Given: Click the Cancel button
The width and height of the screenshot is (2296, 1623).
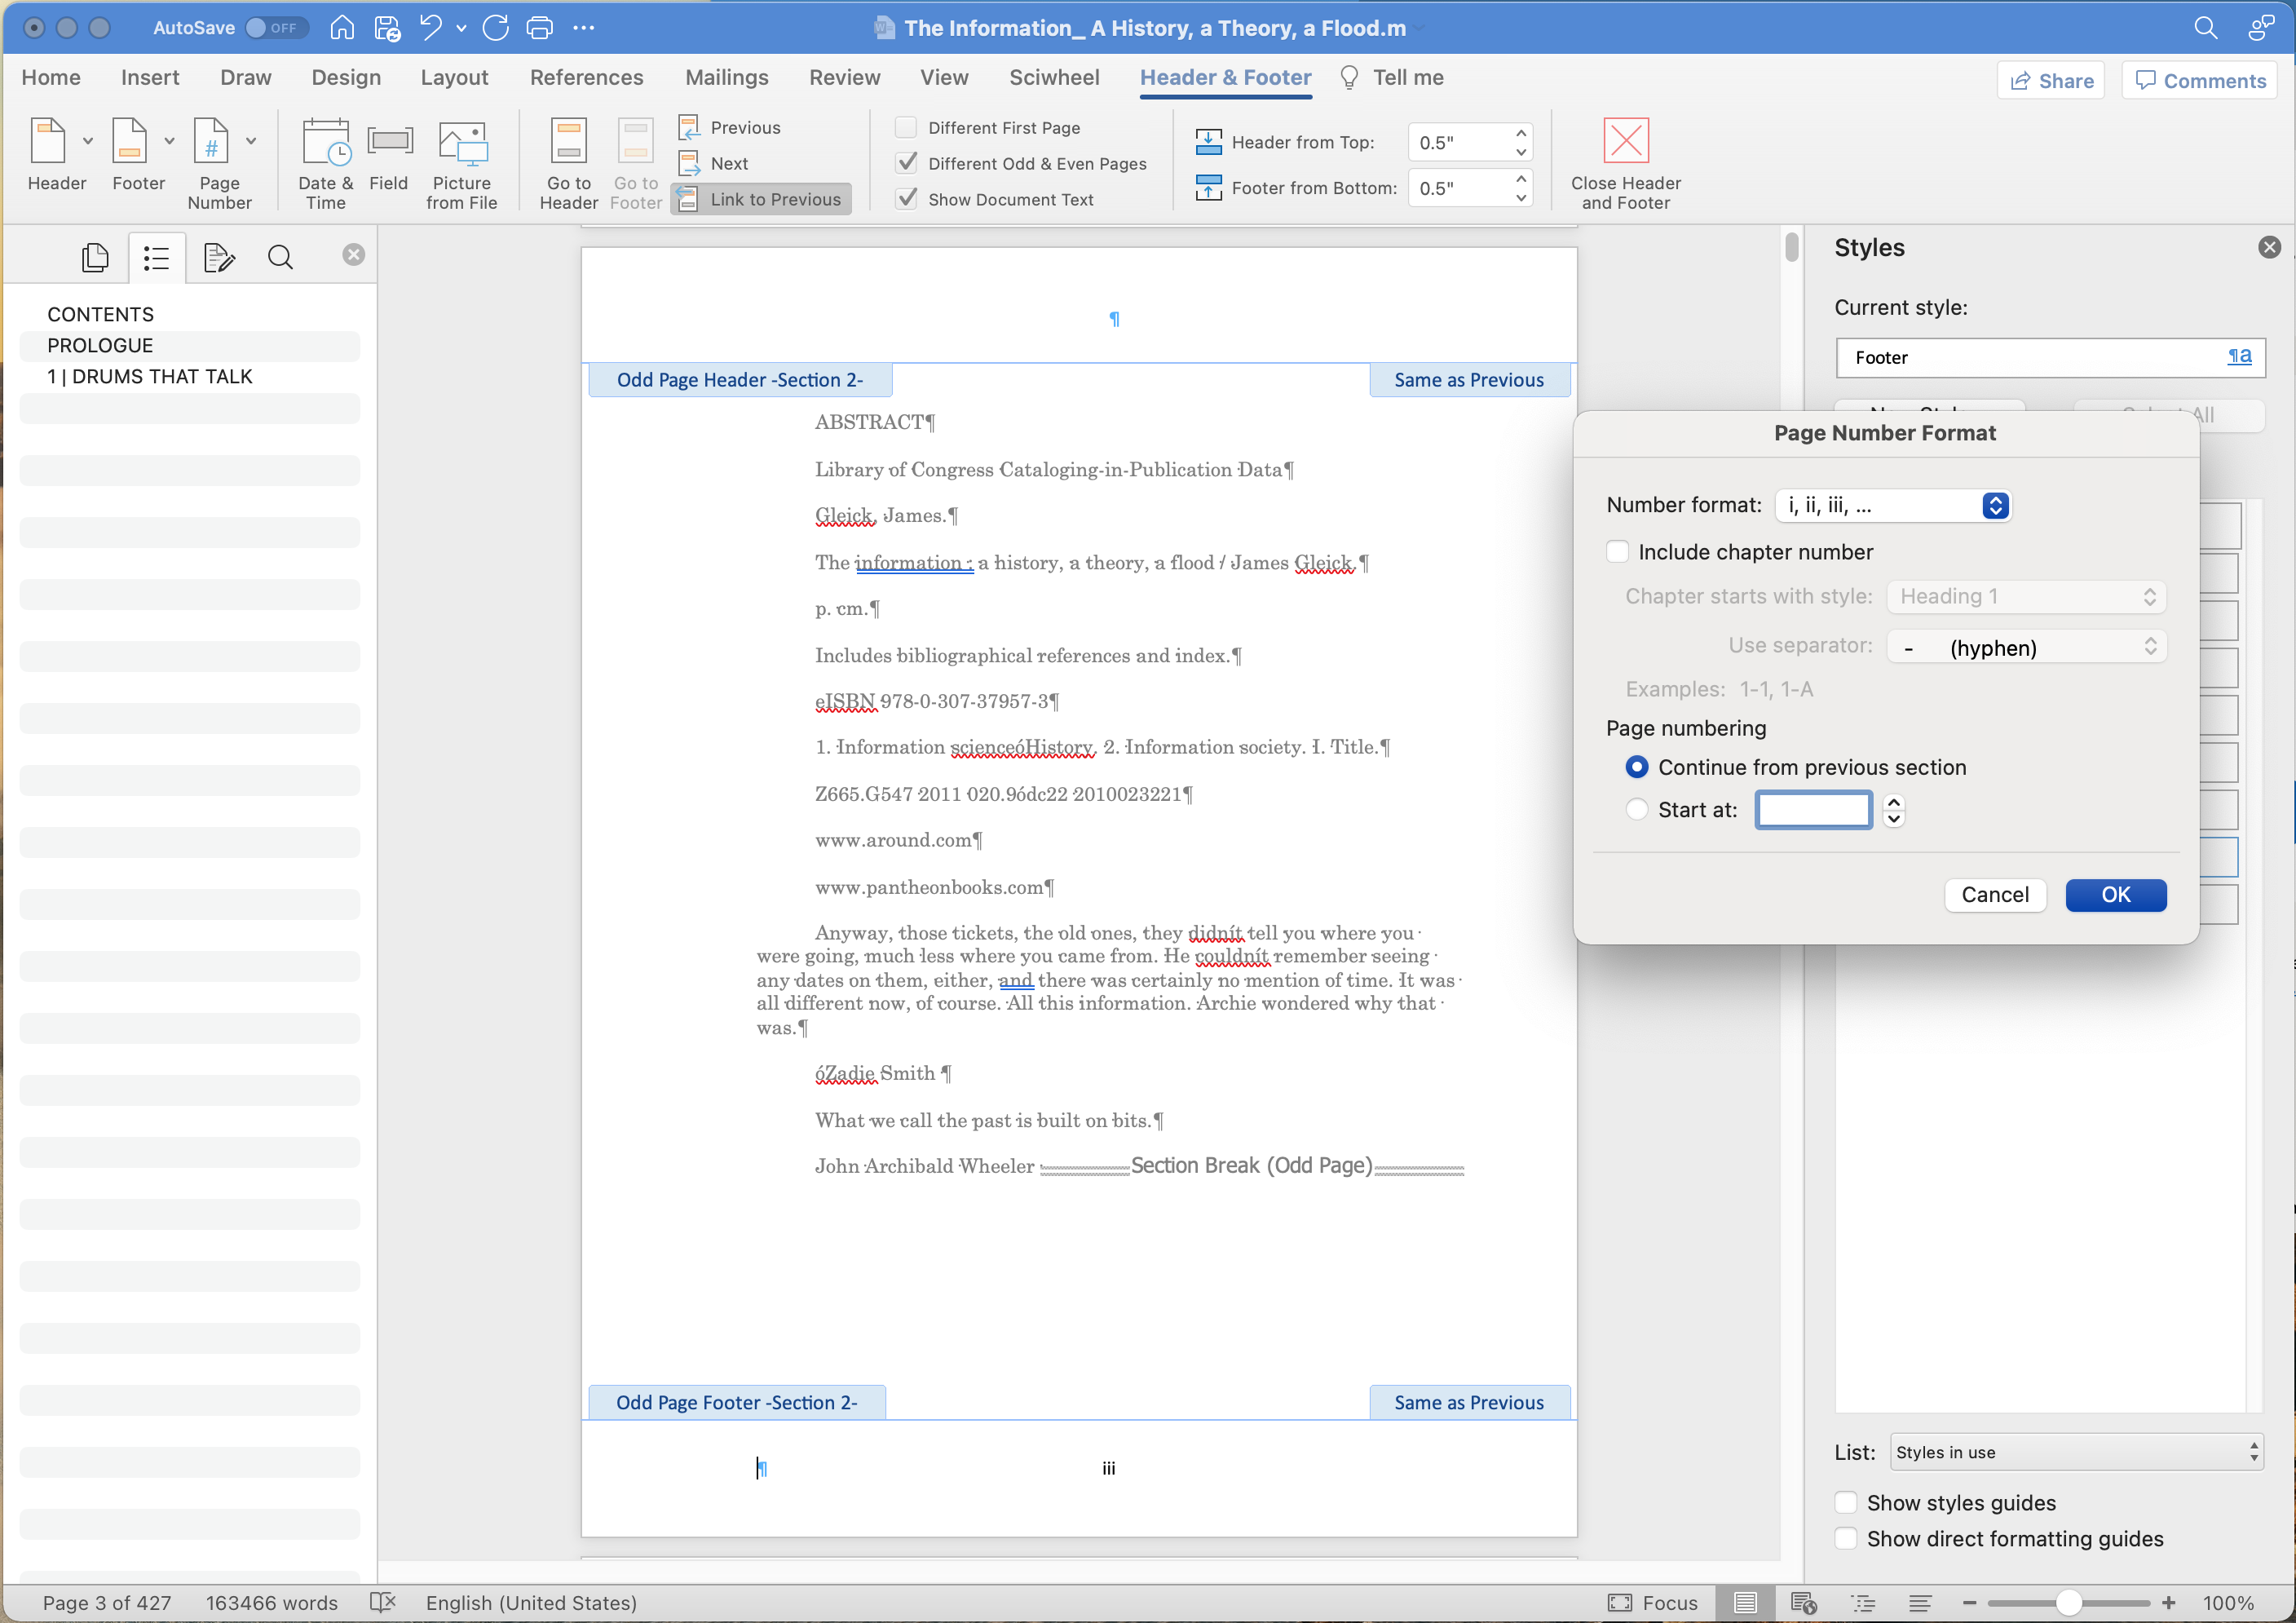Looking at the screenshot, I should 1994,895.
